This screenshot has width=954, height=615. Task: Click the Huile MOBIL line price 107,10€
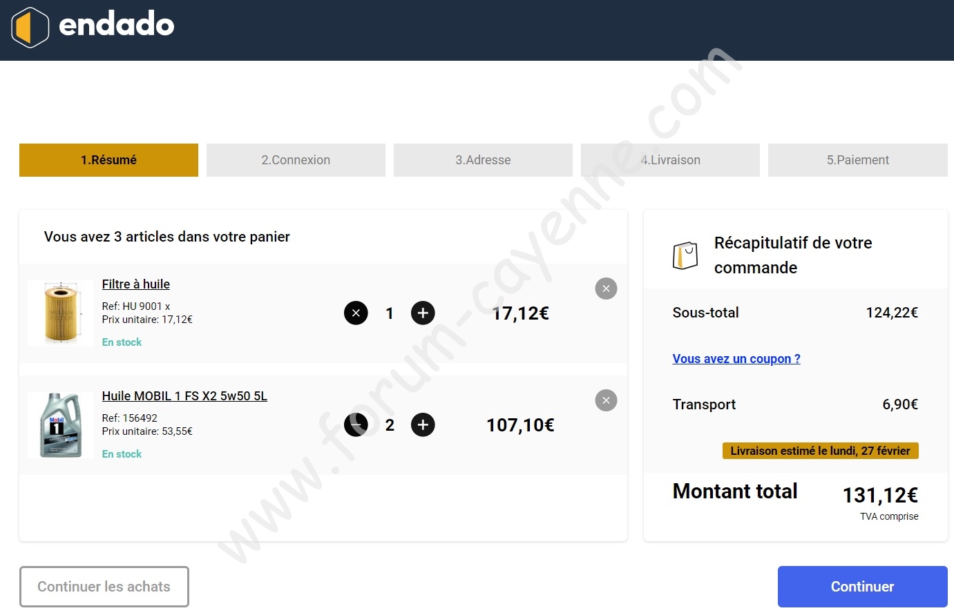click(x=520, y=425)
